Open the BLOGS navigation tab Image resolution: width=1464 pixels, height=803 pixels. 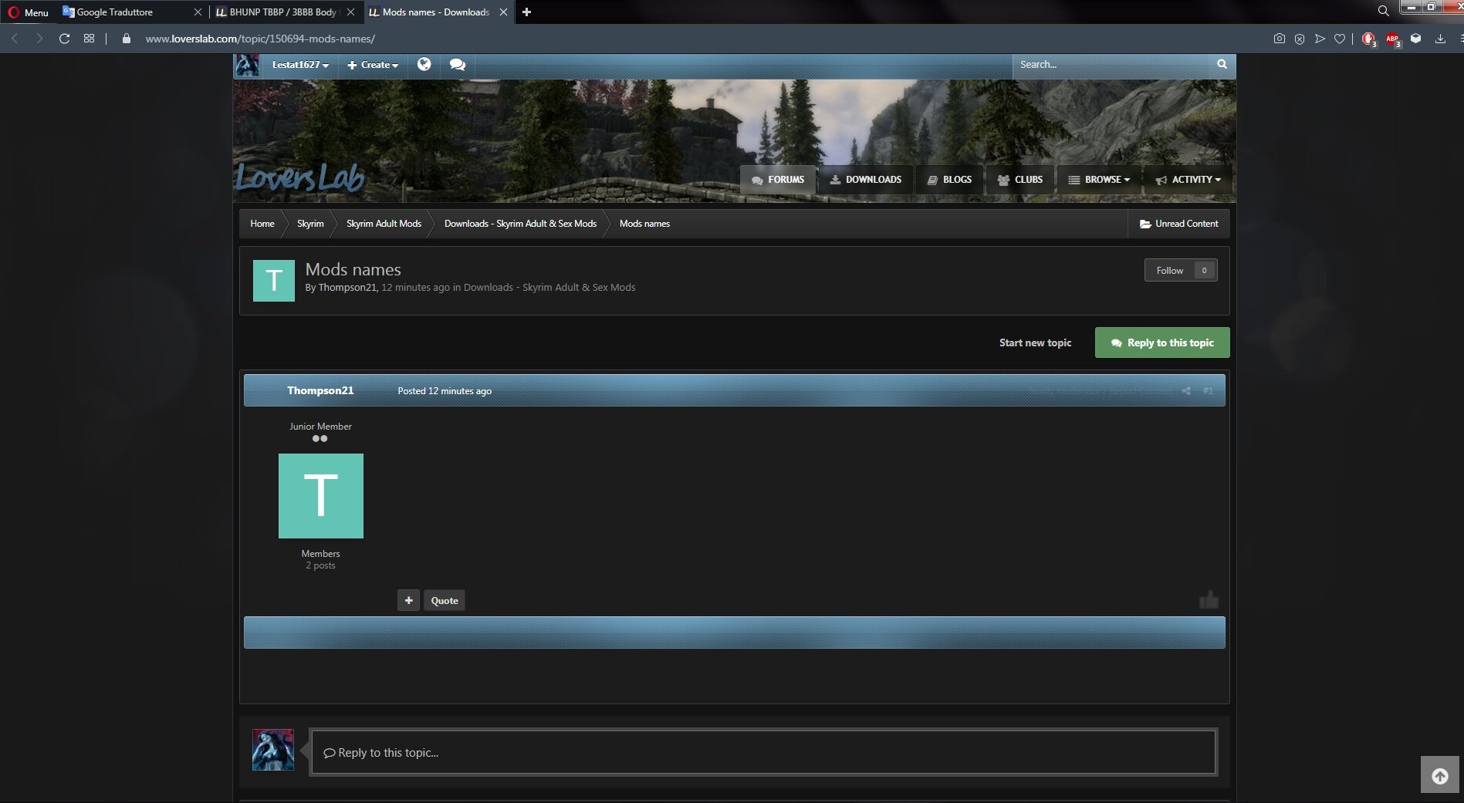pyautogui.click(x=949, y=180)
